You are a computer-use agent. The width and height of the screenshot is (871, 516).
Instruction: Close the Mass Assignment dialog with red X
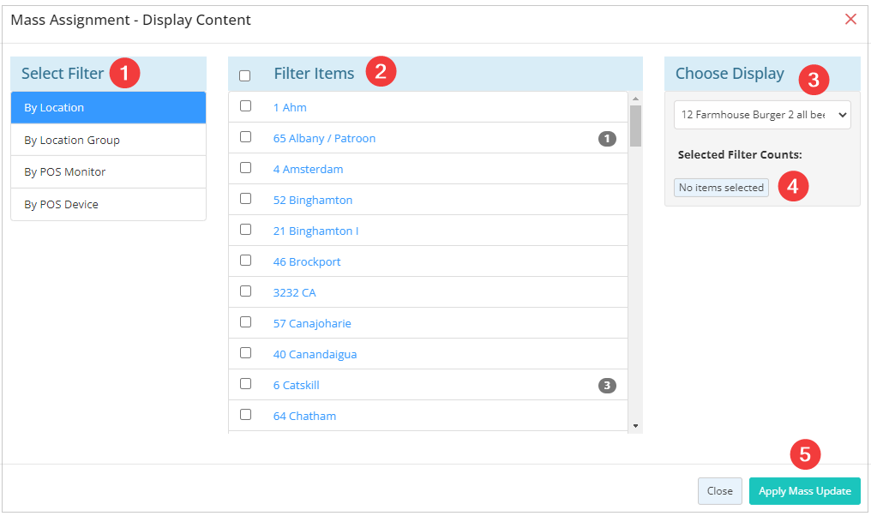(850, 20)
